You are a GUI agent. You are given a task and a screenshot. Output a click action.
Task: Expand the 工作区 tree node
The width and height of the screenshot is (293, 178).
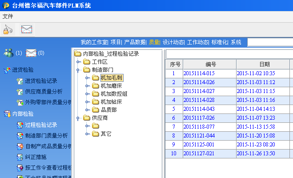pyautogui.click(x=78, y=62)
